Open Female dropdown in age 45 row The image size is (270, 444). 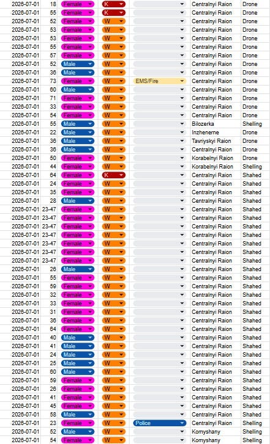(78, 406)
